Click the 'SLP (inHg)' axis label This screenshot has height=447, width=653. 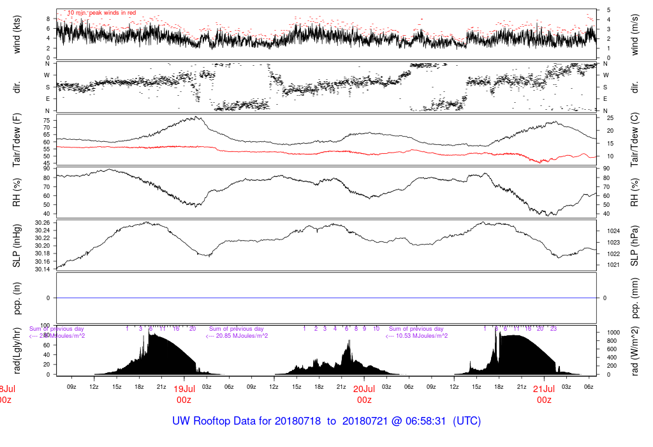point(16,246)
